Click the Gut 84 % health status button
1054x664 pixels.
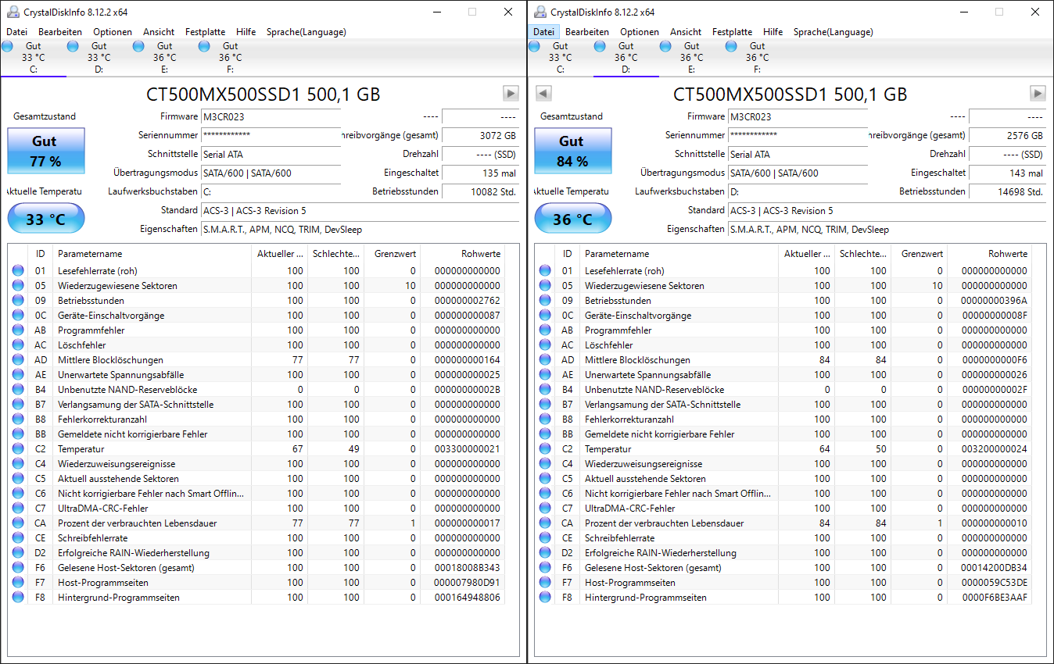pos(572,152)
